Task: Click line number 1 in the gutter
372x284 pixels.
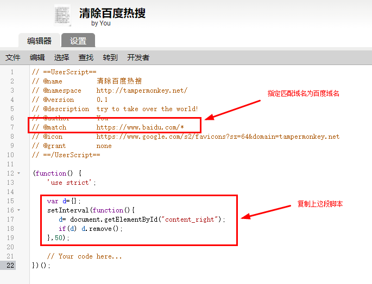Action: click(12, 72)
